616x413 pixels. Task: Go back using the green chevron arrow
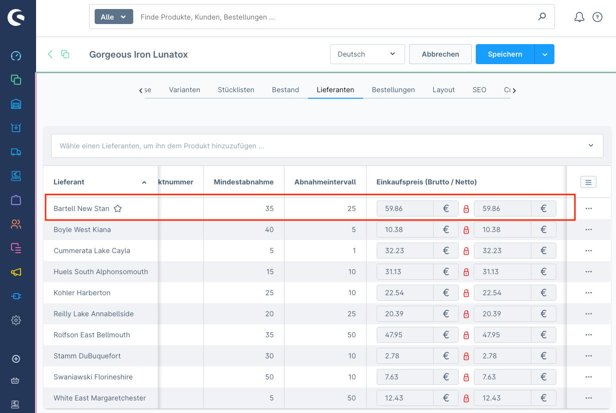pos(50,54)
